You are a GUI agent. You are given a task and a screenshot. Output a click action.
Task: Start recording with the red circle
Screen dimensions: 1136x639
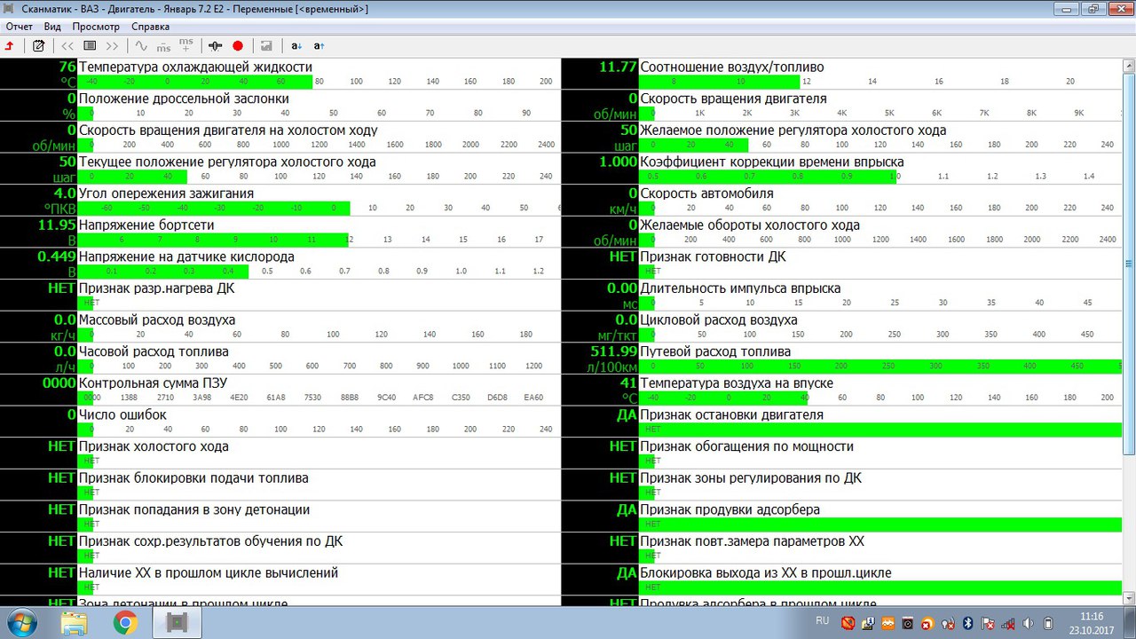pos(238,45)
